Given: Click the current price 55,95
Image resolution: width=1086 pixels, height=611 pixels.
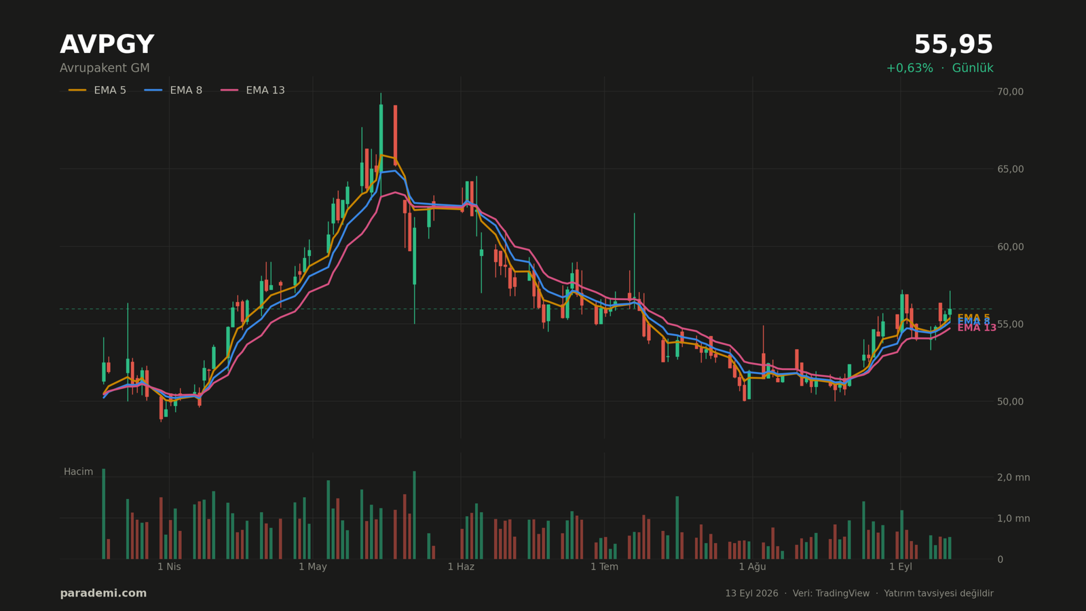Looking at the screenshot, I should (x=953, y=45).
